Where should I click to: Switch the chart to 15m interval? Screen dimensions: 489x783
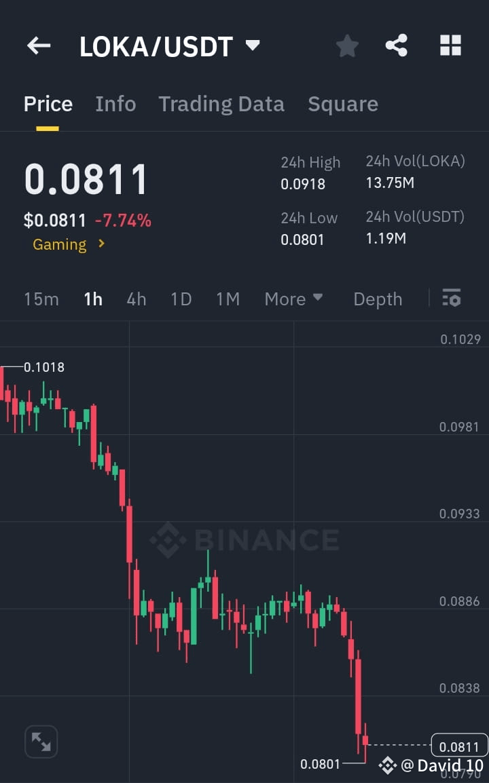coord(41,299)
